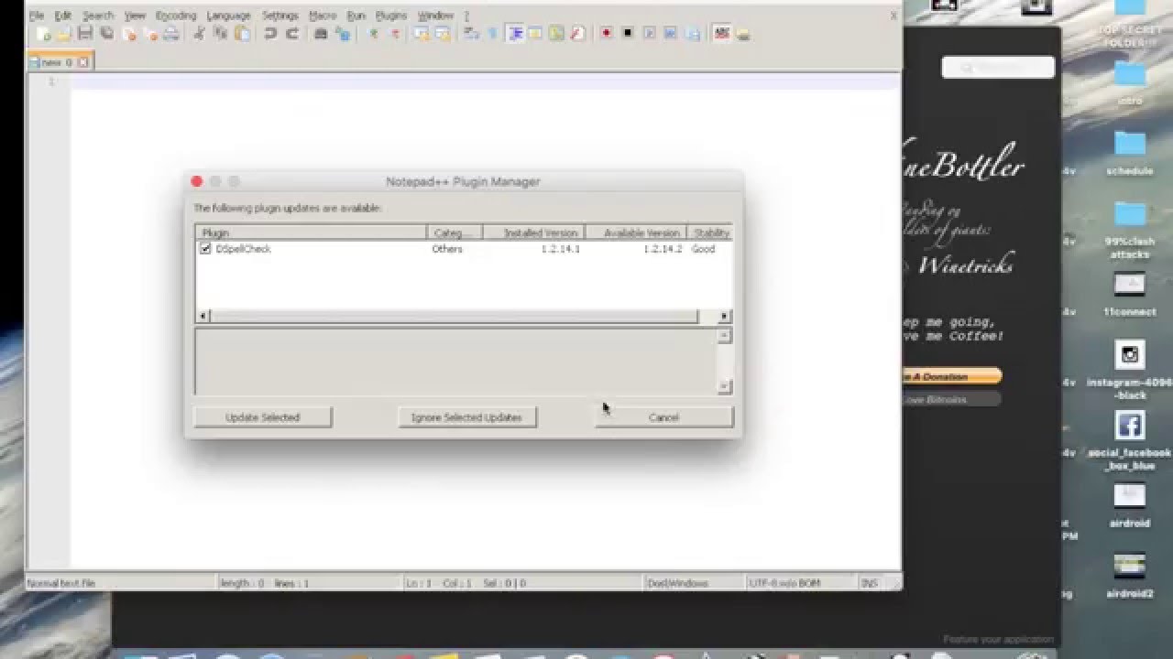
Task: Select the 'intro' desktop folder
Action: (1130, 82)
